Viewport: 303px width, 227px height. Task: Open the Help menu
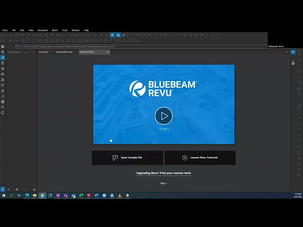tap(86, 30)
